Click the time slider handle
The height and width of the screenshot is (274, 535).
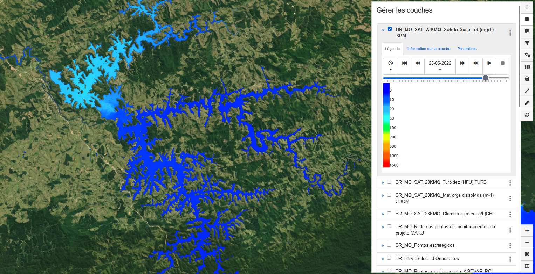click(485, 78)
